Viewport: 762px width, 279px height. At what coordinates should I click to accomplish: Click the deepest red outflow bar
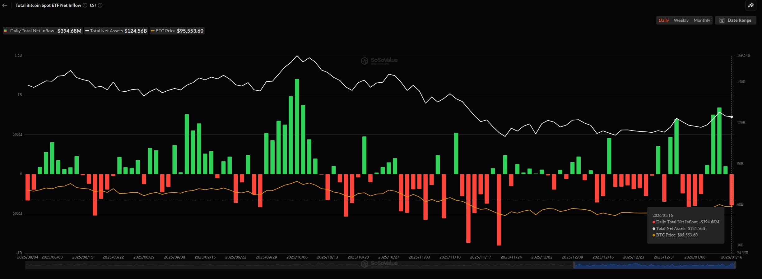(x=499, y=210)
